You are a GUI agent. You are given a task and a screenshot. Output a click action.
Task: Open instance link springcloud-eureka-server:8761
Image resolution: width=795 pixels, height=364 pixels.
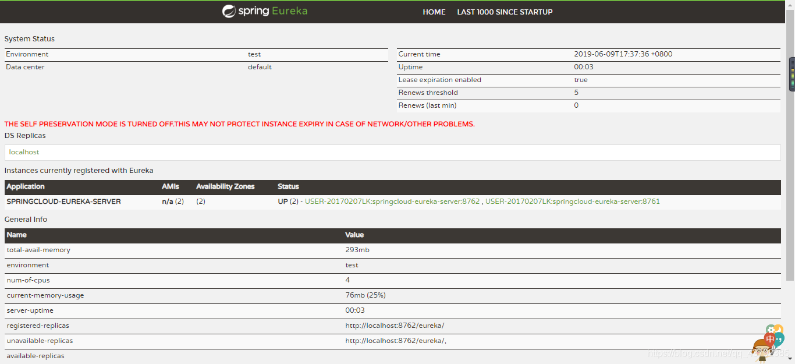click(573, 202)
